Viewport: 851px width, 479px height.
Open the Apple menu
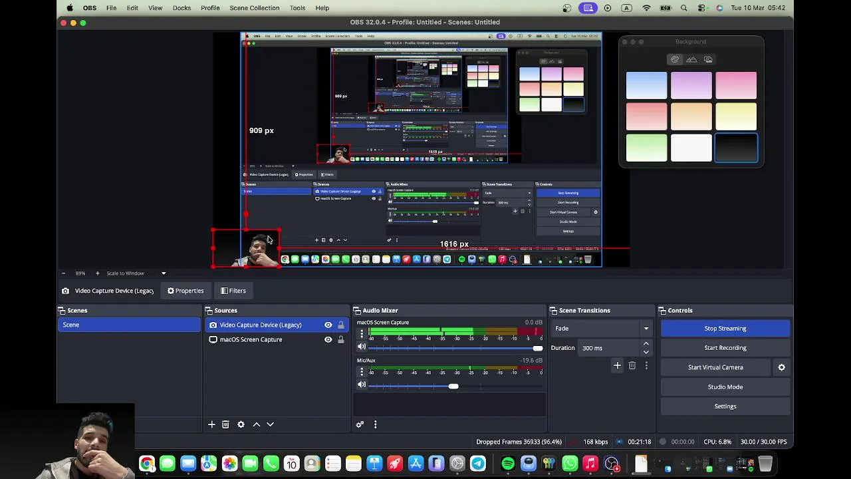(70, 8)
